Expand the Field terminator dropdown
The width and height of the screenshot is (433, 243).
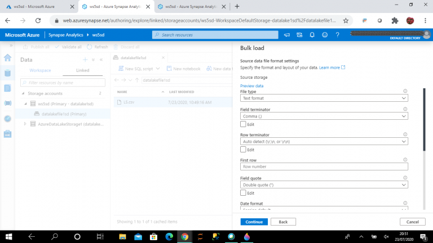[x=324, y=116]
